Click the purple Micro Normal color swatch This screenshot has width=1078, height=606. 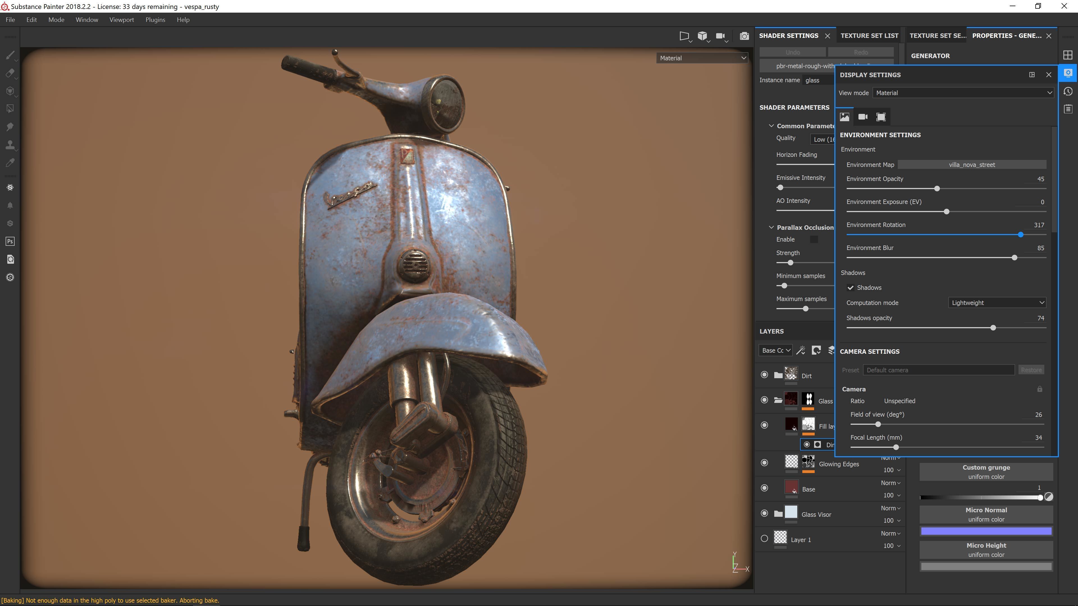[x=986, y=532]
